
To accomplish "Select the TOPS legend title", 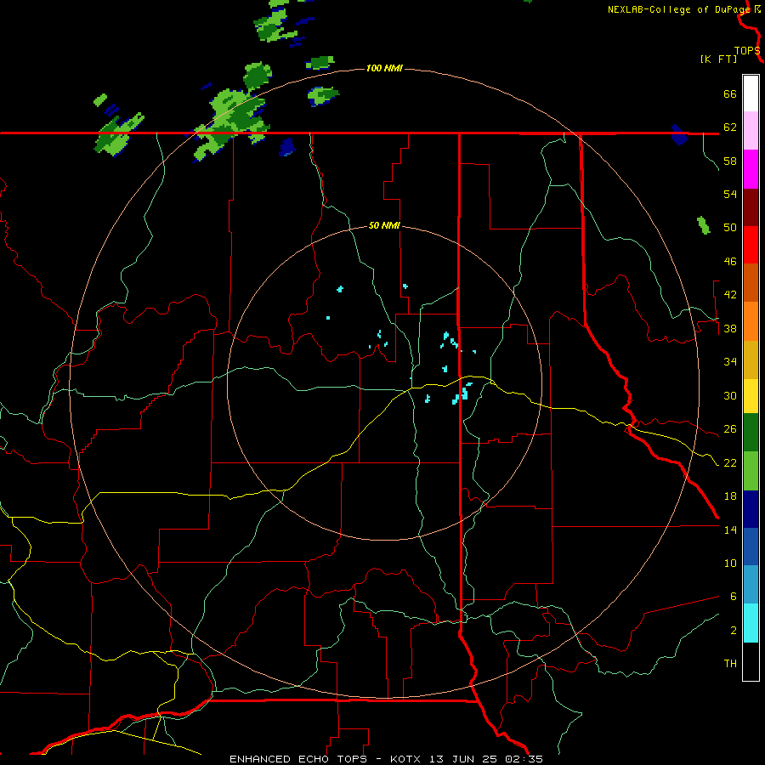I will click(747, 51).
